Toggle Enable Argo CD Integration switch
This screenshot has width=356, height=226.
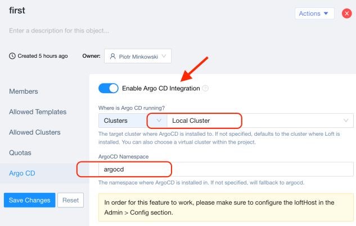click(109, 89)
